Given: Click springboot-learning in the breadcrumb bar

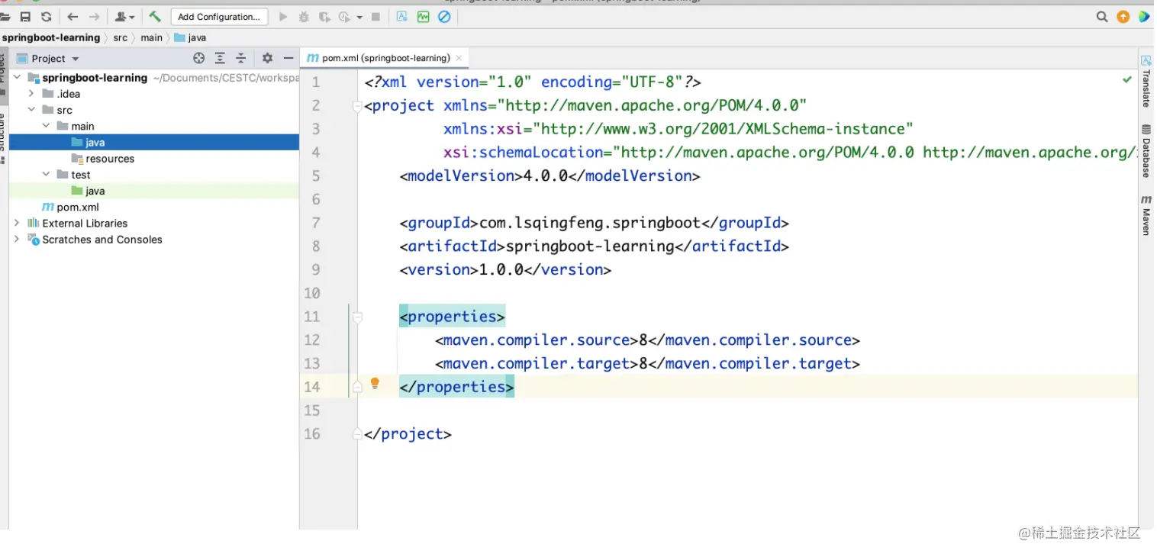Looking at the screenshot, I should [51, 37].
